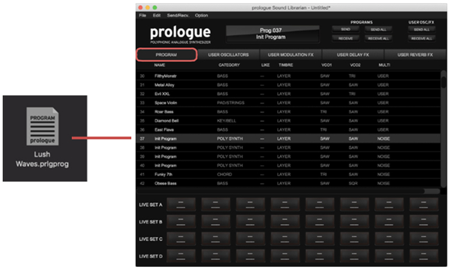The height and width of the screenshot is (269, 449).
Task: Select program row 42 Obese Bass
Action: 288,183
